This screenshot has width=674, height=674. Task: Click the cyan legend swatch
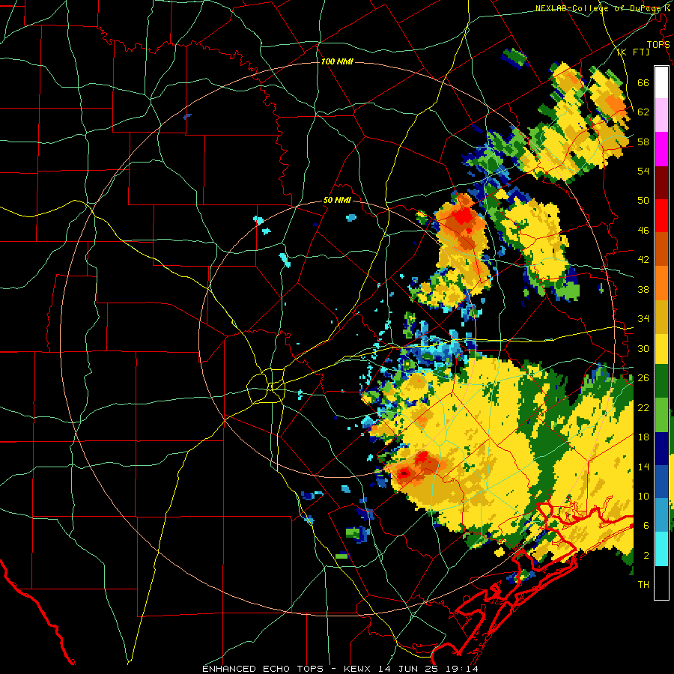(x=661, y=549)
